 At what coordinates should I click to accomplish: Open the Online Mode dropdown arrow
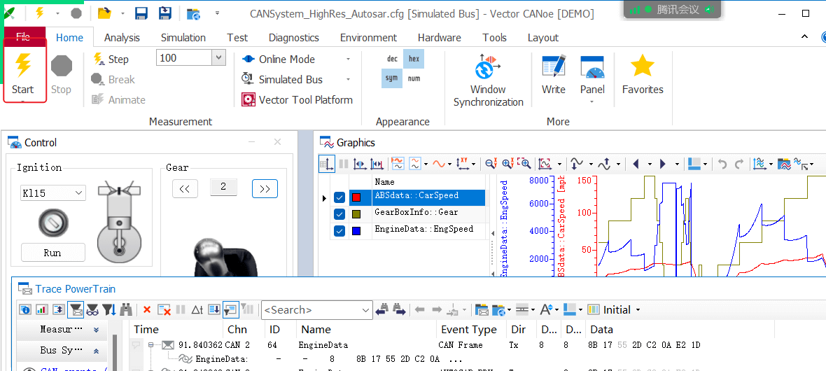(x=348, y=59)
